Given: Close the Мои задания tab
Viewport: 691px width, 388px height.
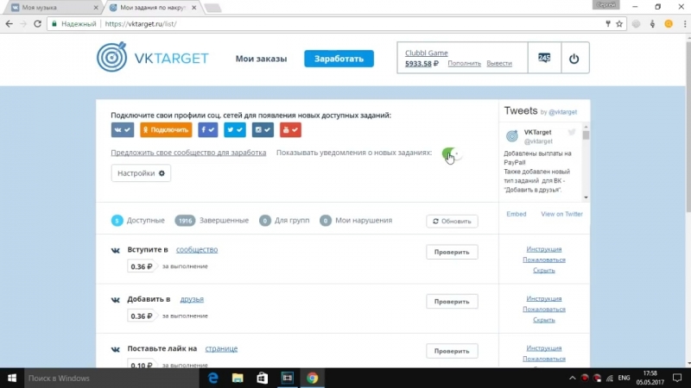Looking at the screenshot, I should click(193, 8).
